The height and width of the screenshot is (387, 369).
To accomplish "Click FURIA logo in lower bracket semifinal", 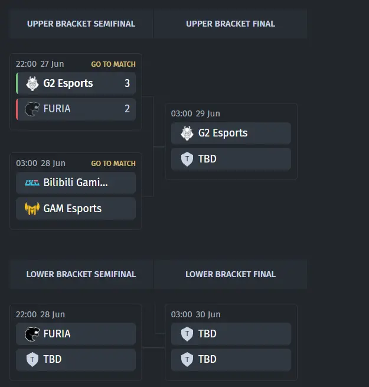I will [x=32, y=334].
